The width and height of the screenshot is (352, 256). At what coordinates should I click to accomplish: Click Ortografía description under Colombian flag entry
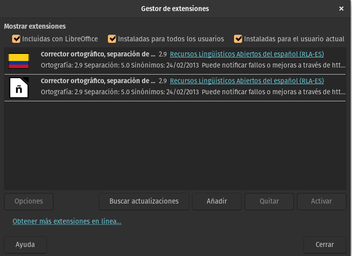[193, 66]
